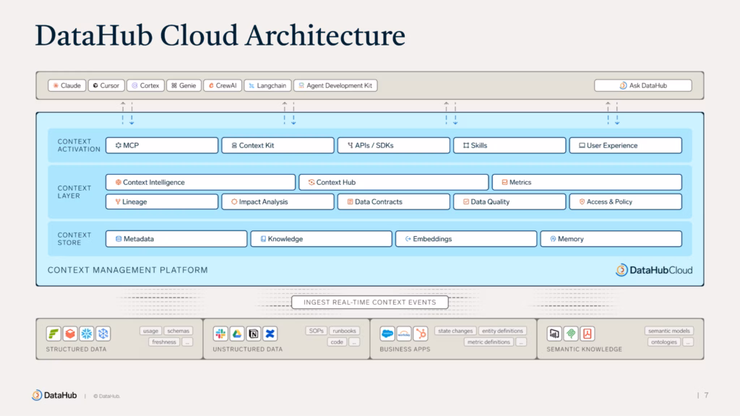The width and height of the screenshot is (740, 416).
Task: Select the Embeddings box
Action: 466,238
